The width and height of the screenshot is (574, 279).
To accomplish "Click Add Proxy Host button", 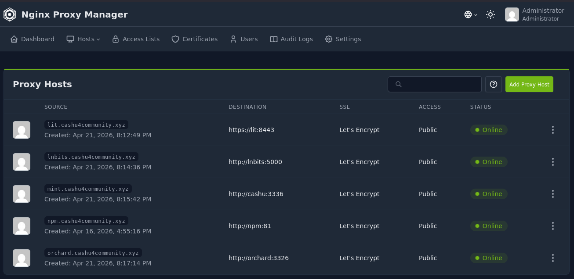I will pyautogui.click(x=529, y=84).
